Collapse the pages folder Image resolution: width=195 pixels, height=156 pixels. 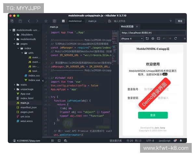14,44
